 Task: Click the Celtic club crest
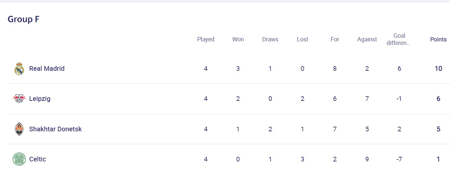pos(19,159)
